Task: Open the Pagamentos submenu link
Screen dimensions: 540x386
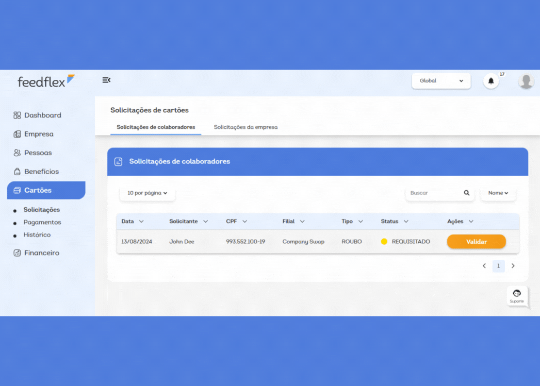Action: (x=42, y=223)
